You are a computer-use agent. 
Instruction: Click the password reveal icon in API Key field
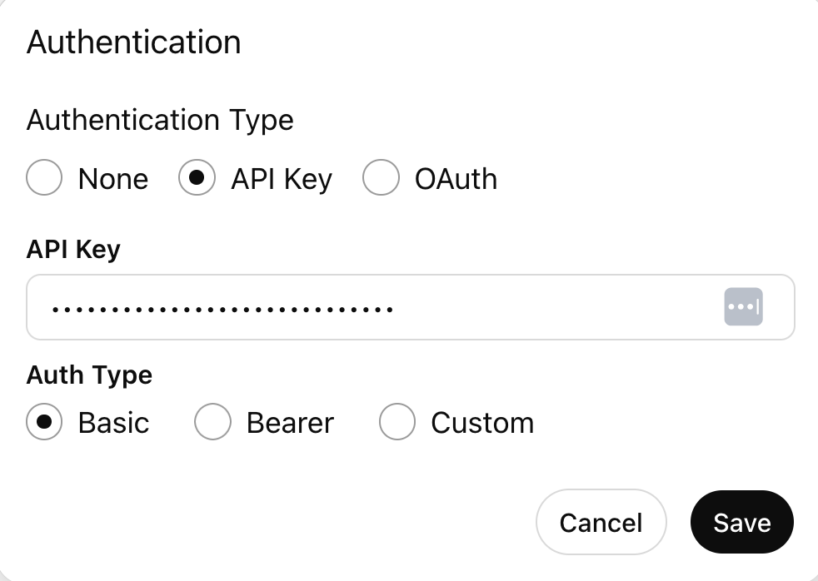742,306
